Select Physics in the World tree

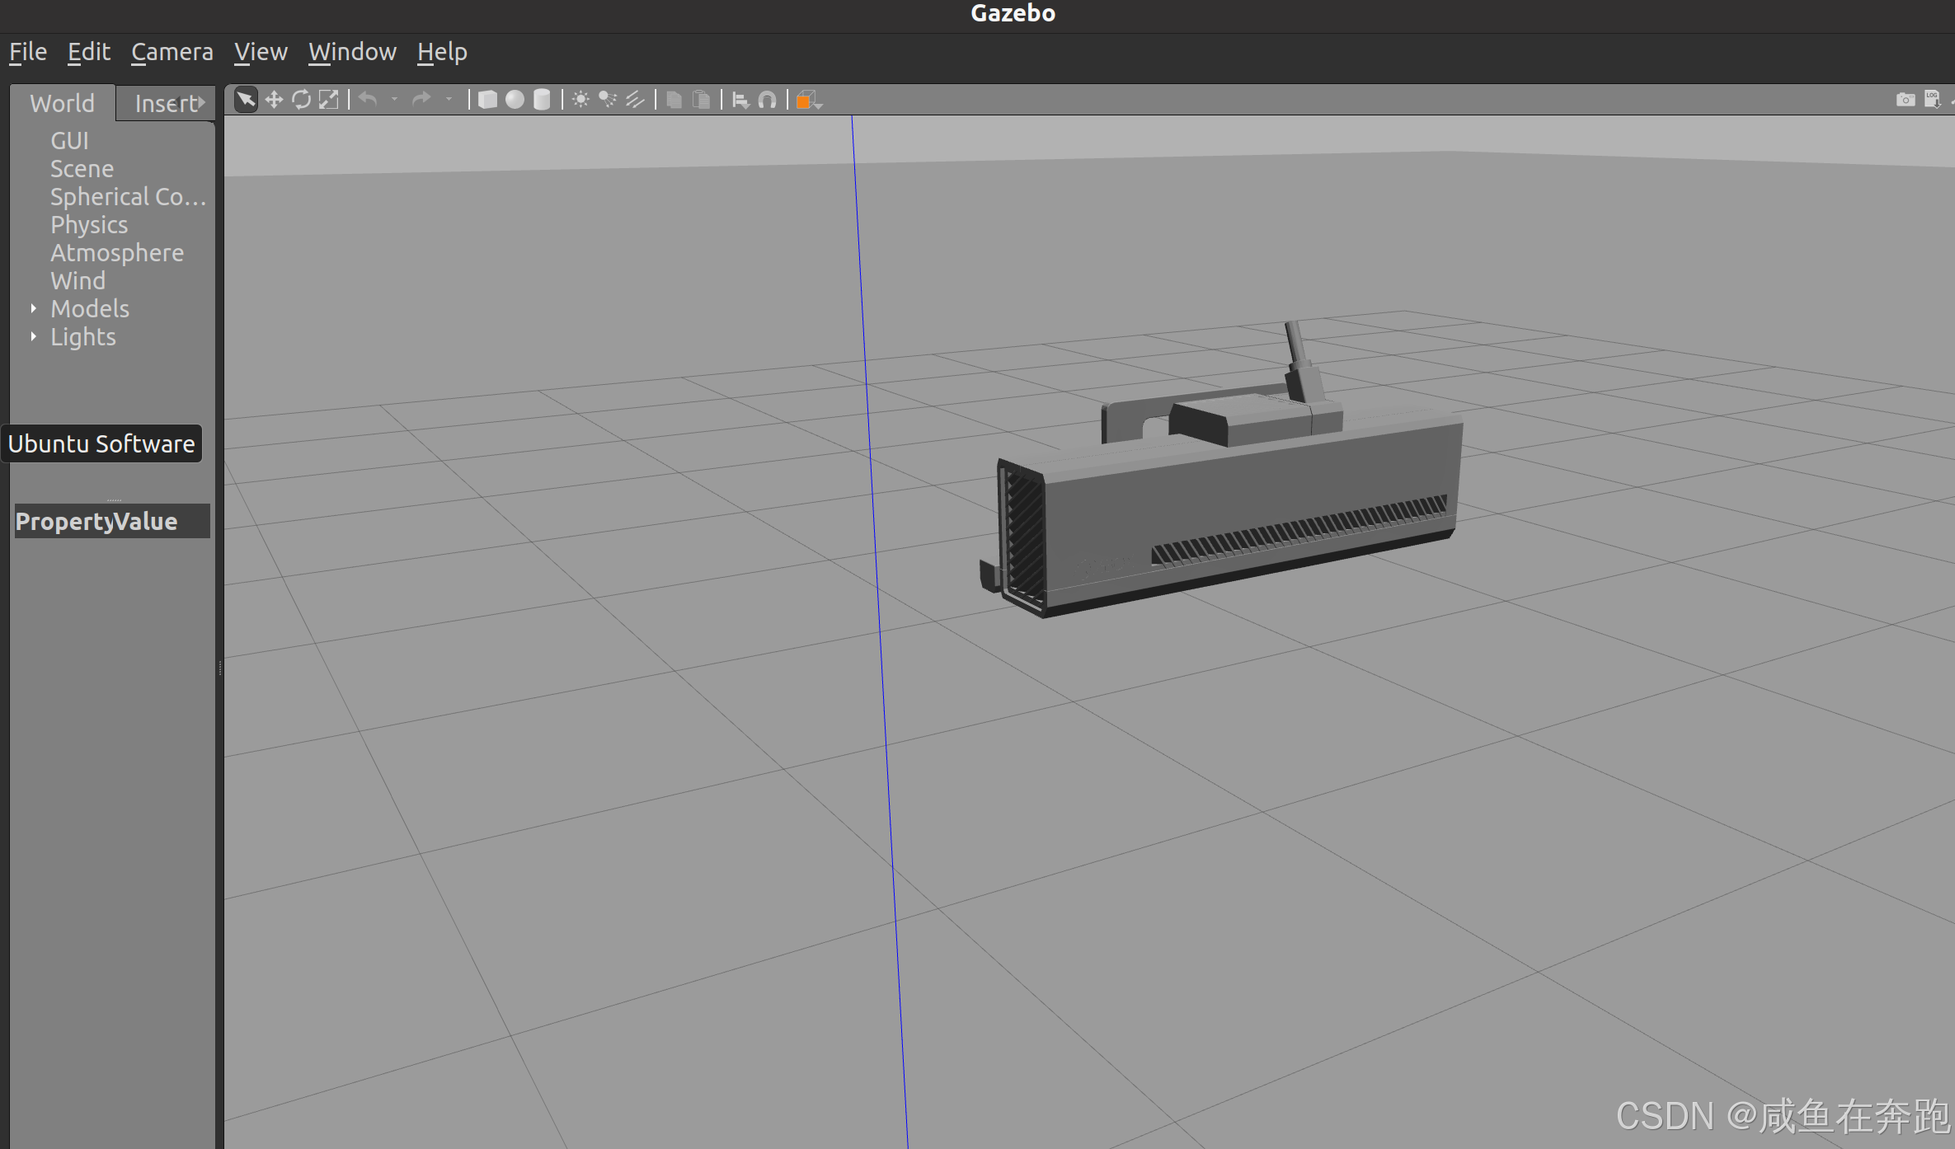[89, 225]
